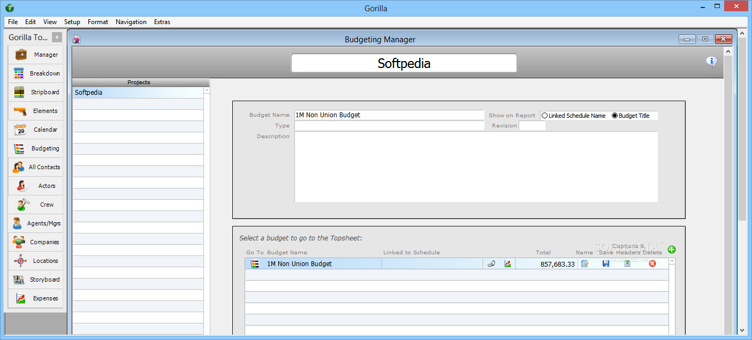The image size is (752, 340).
Task: Select Budget Title radio option
Action: (631, 116)
